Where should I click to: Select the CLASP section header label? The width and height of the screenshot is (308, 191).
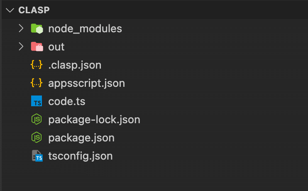(34, 10)
